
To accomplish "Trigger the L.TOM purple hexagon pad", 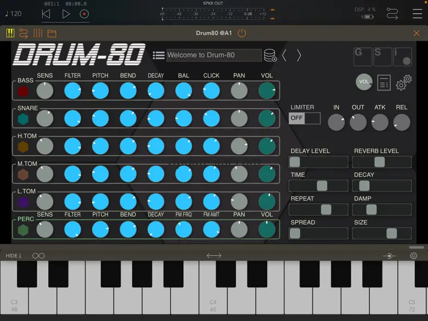I will tap(23, 202).
